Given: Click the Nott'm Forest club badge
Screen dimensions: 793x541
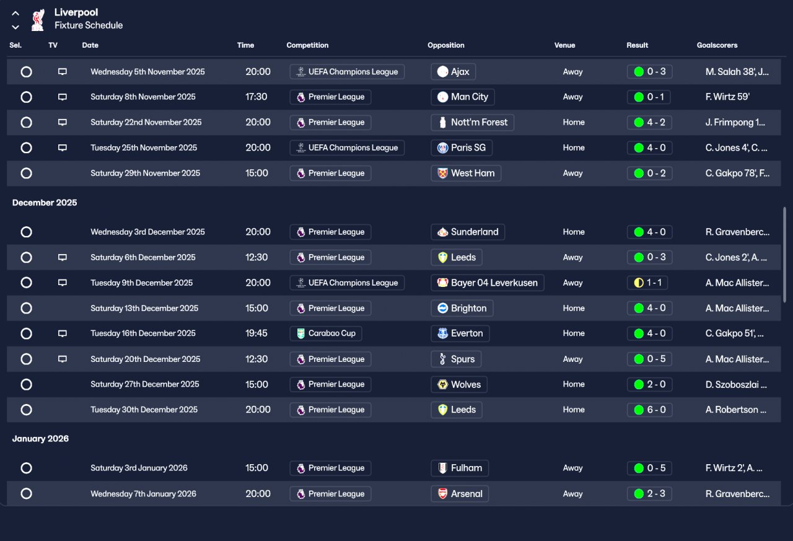Looking at the screenshot, I should [442, 122].
